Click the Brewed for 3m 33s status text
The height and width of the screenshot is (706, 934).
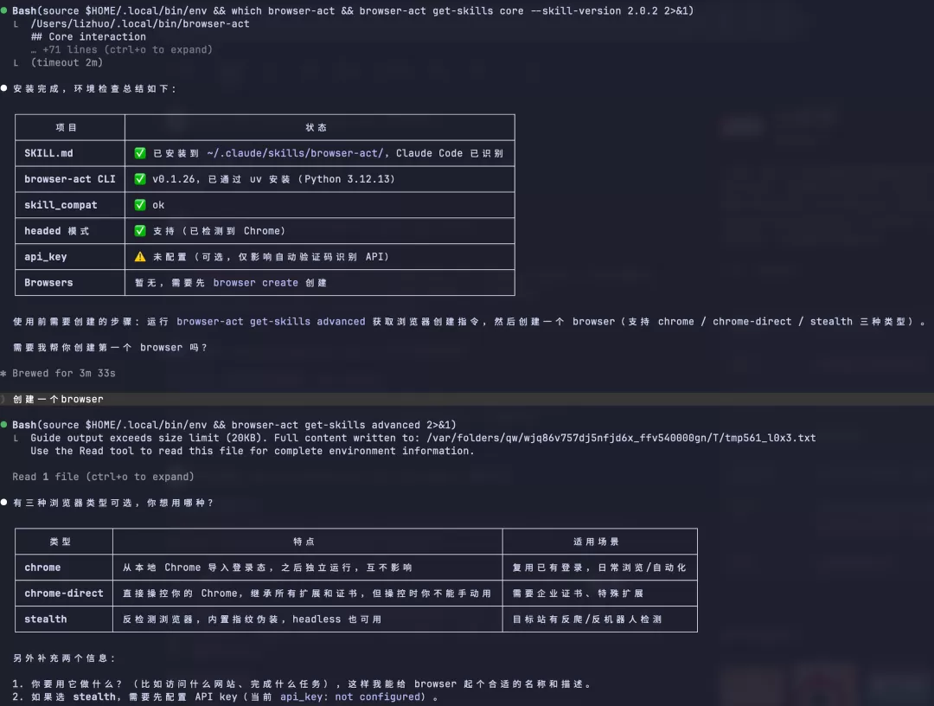64,374
